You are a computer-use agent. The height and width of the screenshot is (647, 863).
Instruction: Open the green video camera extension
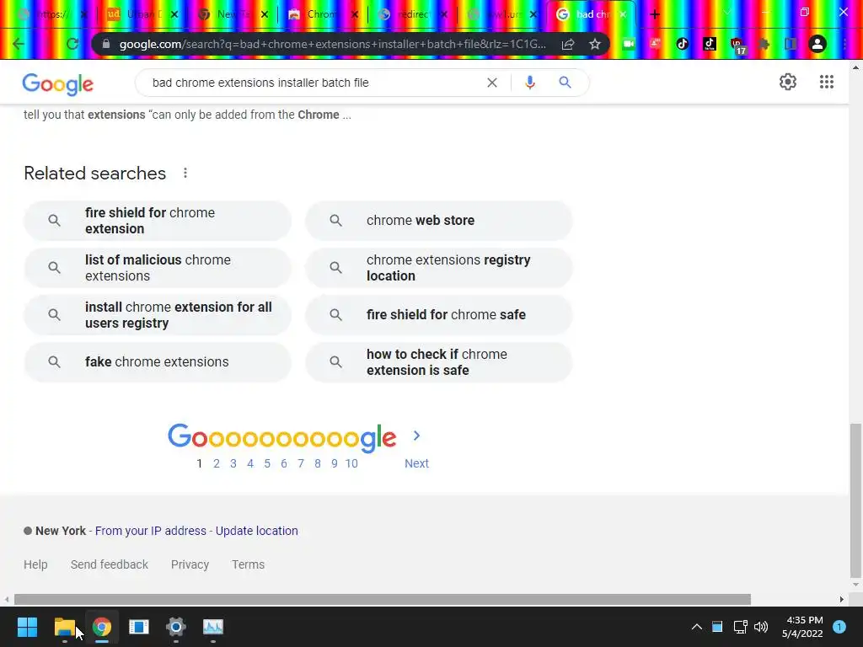(629, 44)
